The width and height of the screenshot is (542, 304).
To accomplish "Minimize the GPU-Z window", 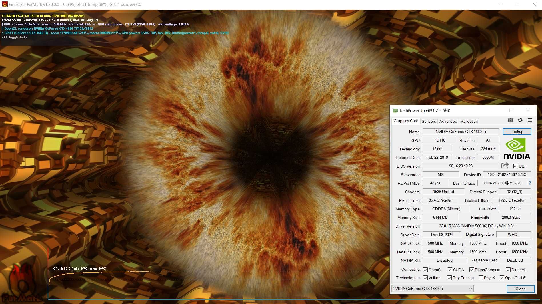I will (495, 110).
